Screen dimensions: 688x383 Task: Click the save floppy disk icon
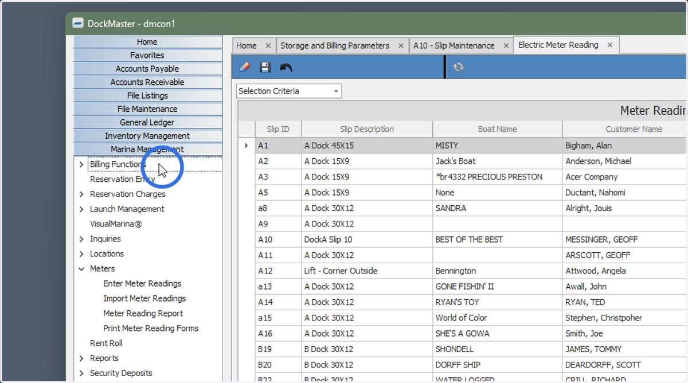265,67
